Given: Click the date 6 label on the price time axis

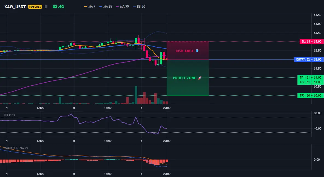Looking at the screenshot, I should (x=141, y=108).
